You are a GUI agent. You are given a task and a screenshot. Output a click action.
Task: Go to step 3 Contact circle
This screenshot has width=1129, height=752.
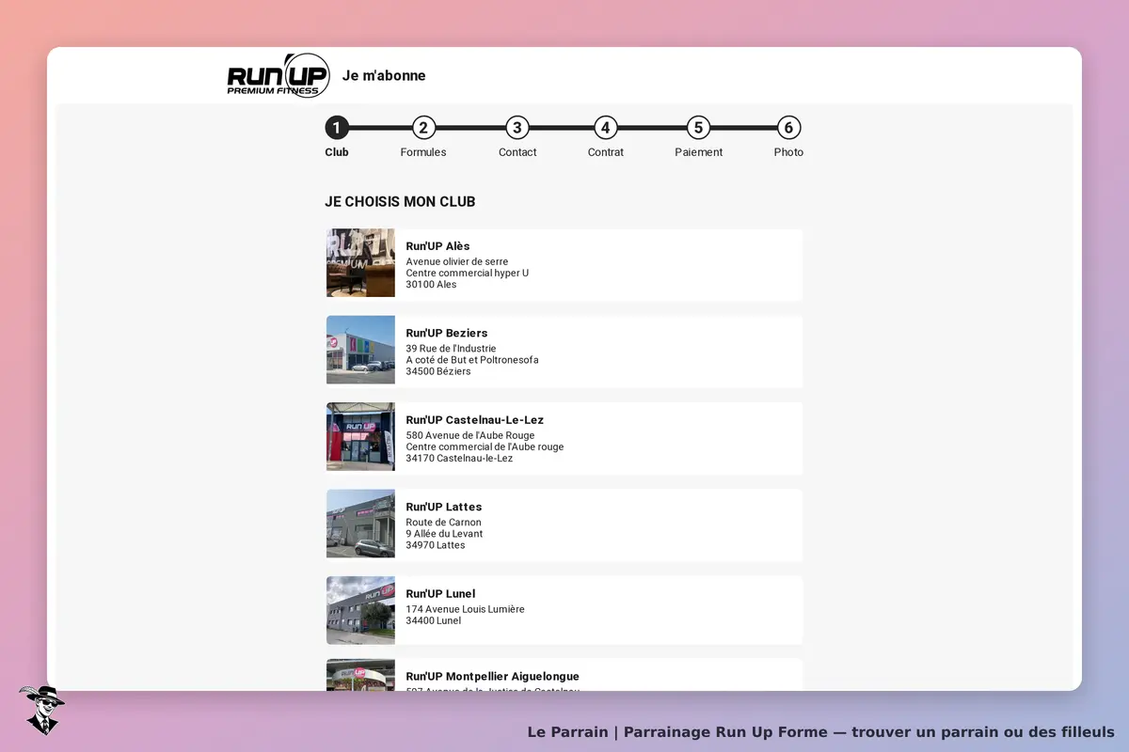517,128
